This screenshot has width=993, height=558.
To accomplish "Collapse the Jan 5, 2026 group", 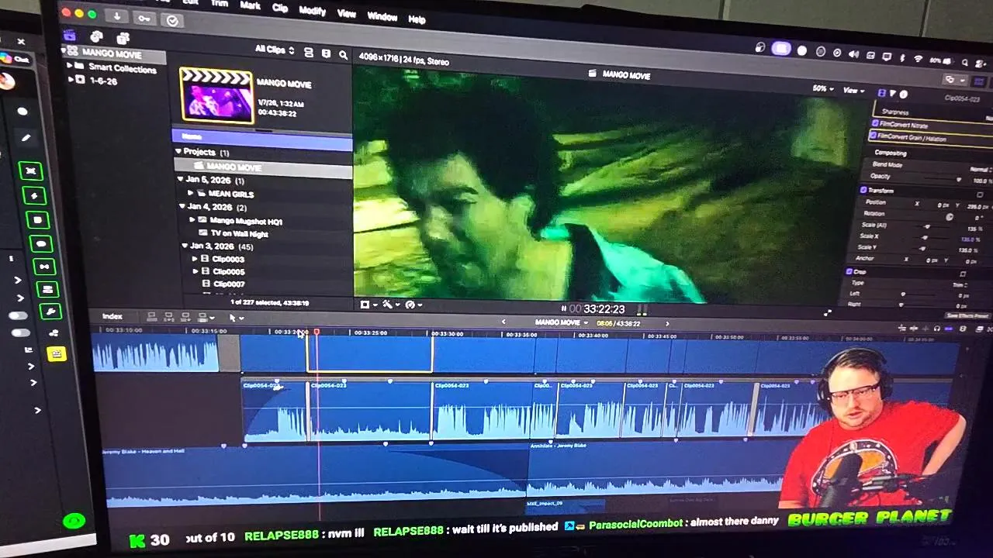I will [181, 180].
